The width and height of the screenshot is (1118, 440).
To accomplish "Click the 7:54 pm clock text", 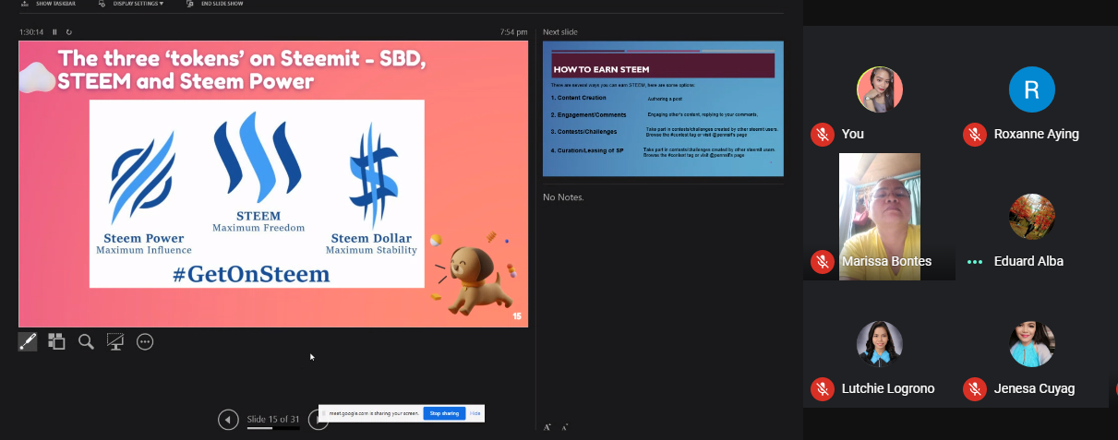I will [514, 32].
